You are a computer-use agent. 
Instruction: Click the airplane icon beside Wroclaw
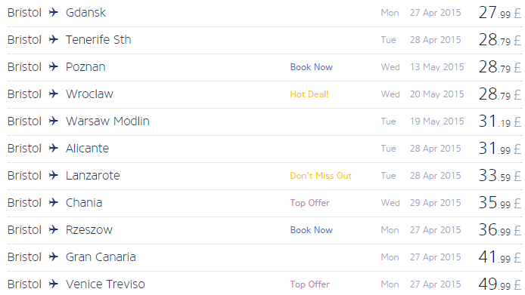tap(54, 94)
